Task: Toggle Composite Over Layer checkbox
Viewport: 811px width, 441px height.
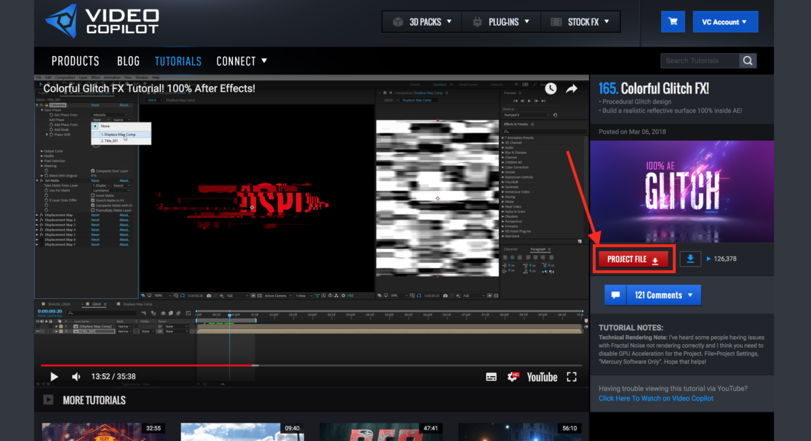Action: coord(93,170)
